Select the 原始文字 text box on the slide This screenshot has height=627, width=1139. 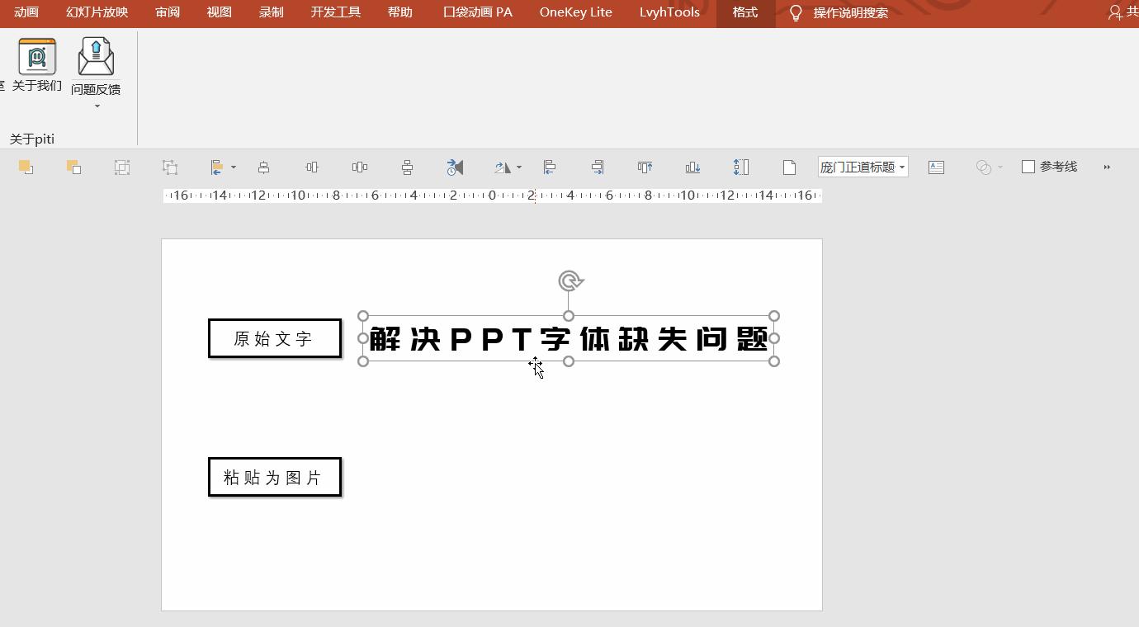click(274, 337)
